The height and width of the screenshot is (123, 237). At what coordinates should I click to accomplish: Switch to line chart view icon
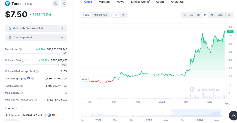coord(116,15)
